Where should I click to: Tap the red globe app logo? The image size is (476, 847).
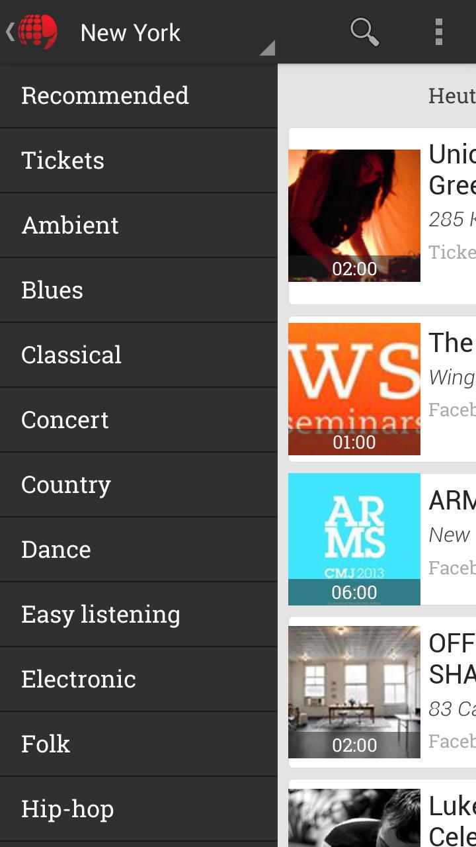(x=38, y=32)
